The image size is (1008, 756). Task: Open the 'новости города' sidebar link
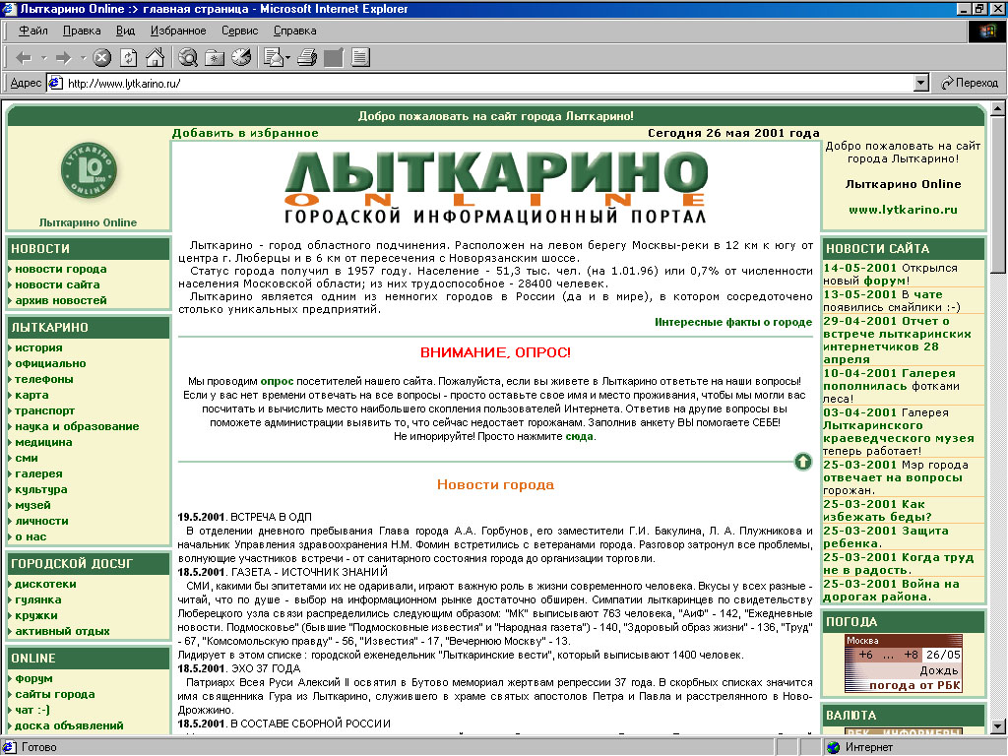click(61, 269)
